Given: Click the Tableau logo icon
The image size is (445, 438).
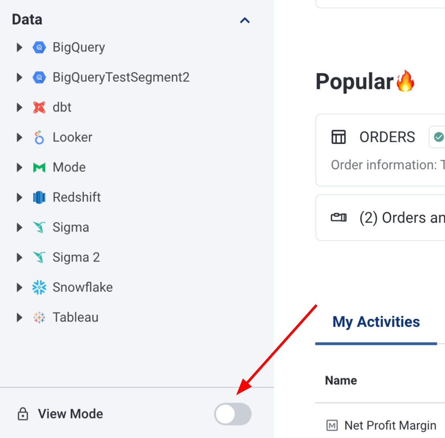Looking at the screenshot, I should point(39,317).
